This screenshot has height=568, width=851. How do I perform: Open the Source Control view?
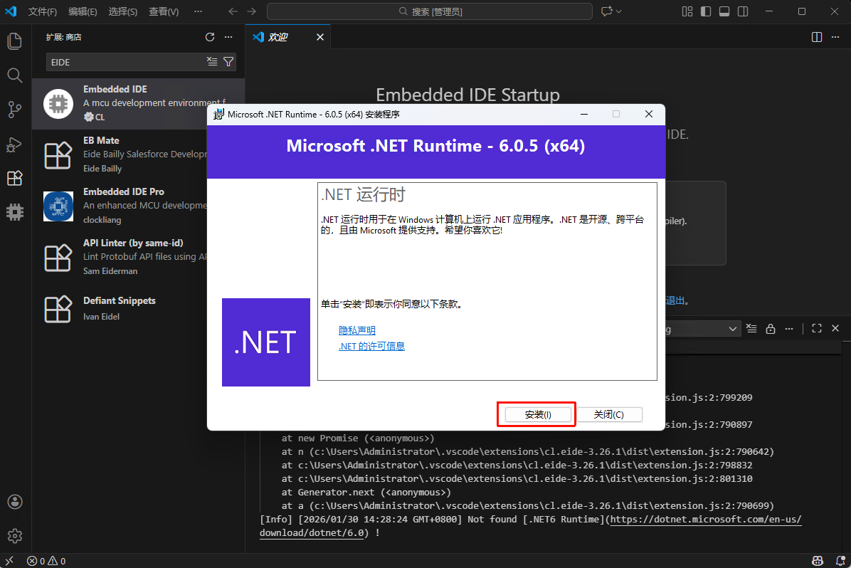pyautogui.click(x=14, y=109)
